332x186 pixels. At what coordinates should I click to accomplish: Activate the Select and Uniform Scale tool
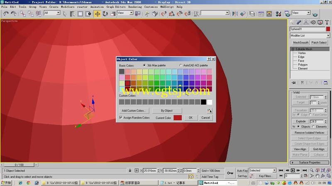(113, 14)
